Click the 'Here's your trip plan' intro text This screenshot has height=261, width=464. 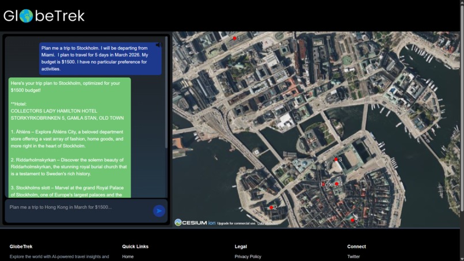coord(66,87)
